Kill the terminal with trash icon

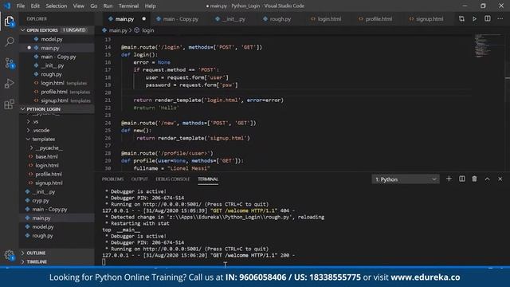(475, 179)
